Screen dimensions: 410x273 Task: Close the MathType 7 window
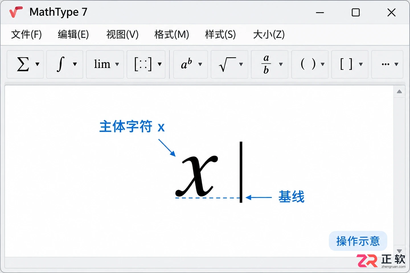[x=391, y=13]
